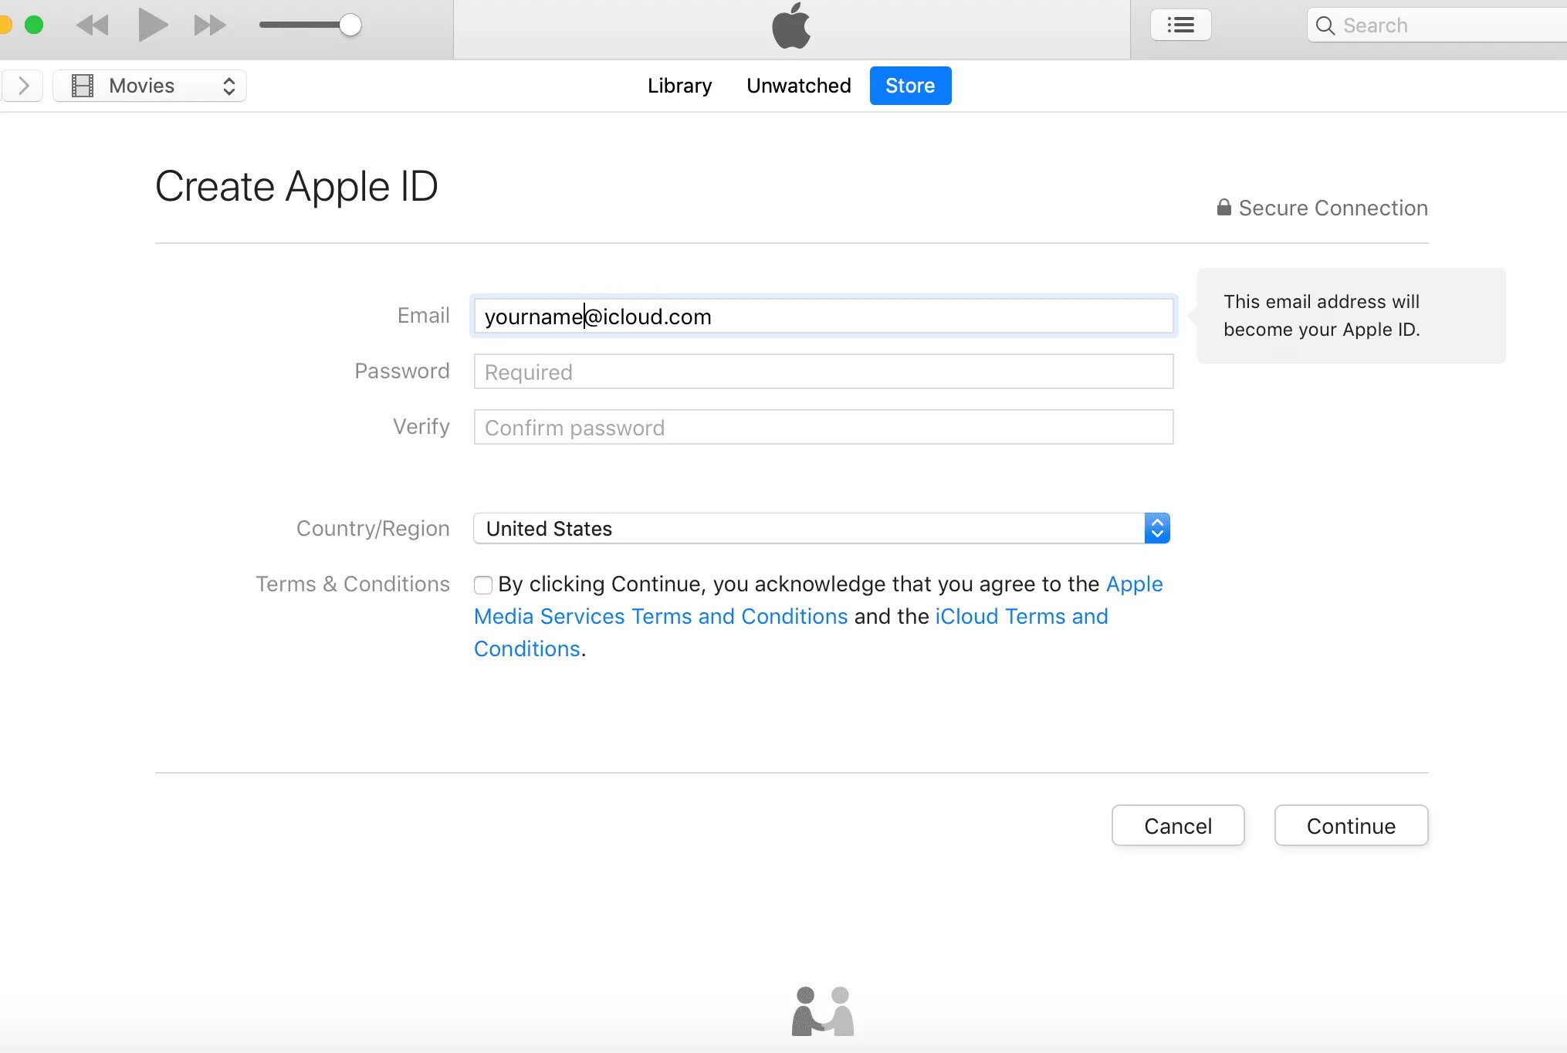
Task: Drag the volume slider control
Action: pos(351,25)
